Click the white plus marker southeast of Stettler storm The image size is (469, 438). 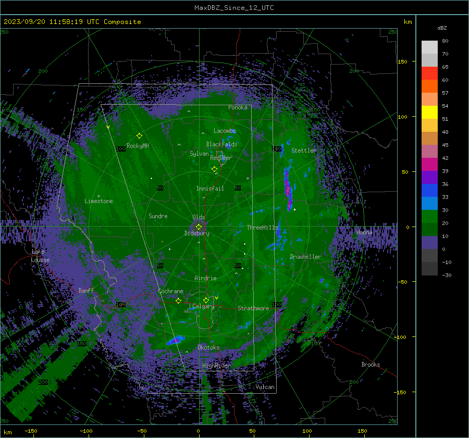pyautogui.click(x=294, y=209)
